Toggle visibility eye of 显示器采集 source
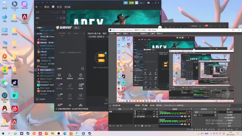242x136 pixels. pos(154,116)
